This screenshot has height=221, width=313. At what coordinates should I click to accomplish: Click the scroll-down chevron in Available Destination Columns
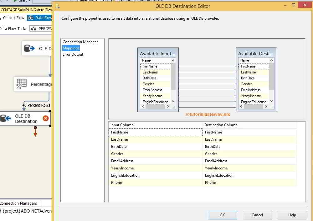271,102
